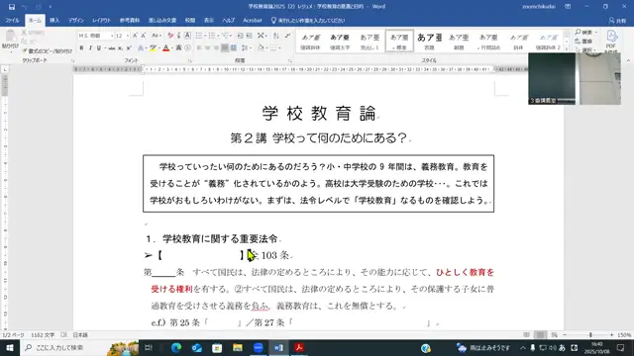Open Microsoft Edge from the taskbar

176,347
